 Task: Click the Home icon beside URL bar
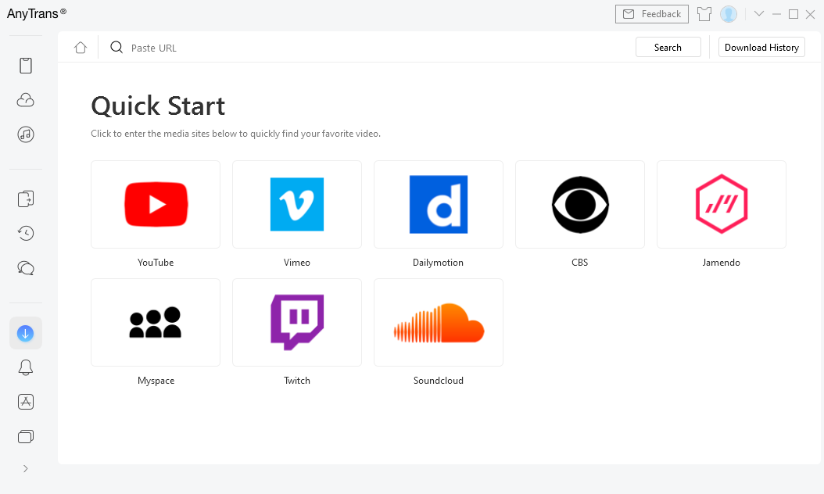(80, 48)
